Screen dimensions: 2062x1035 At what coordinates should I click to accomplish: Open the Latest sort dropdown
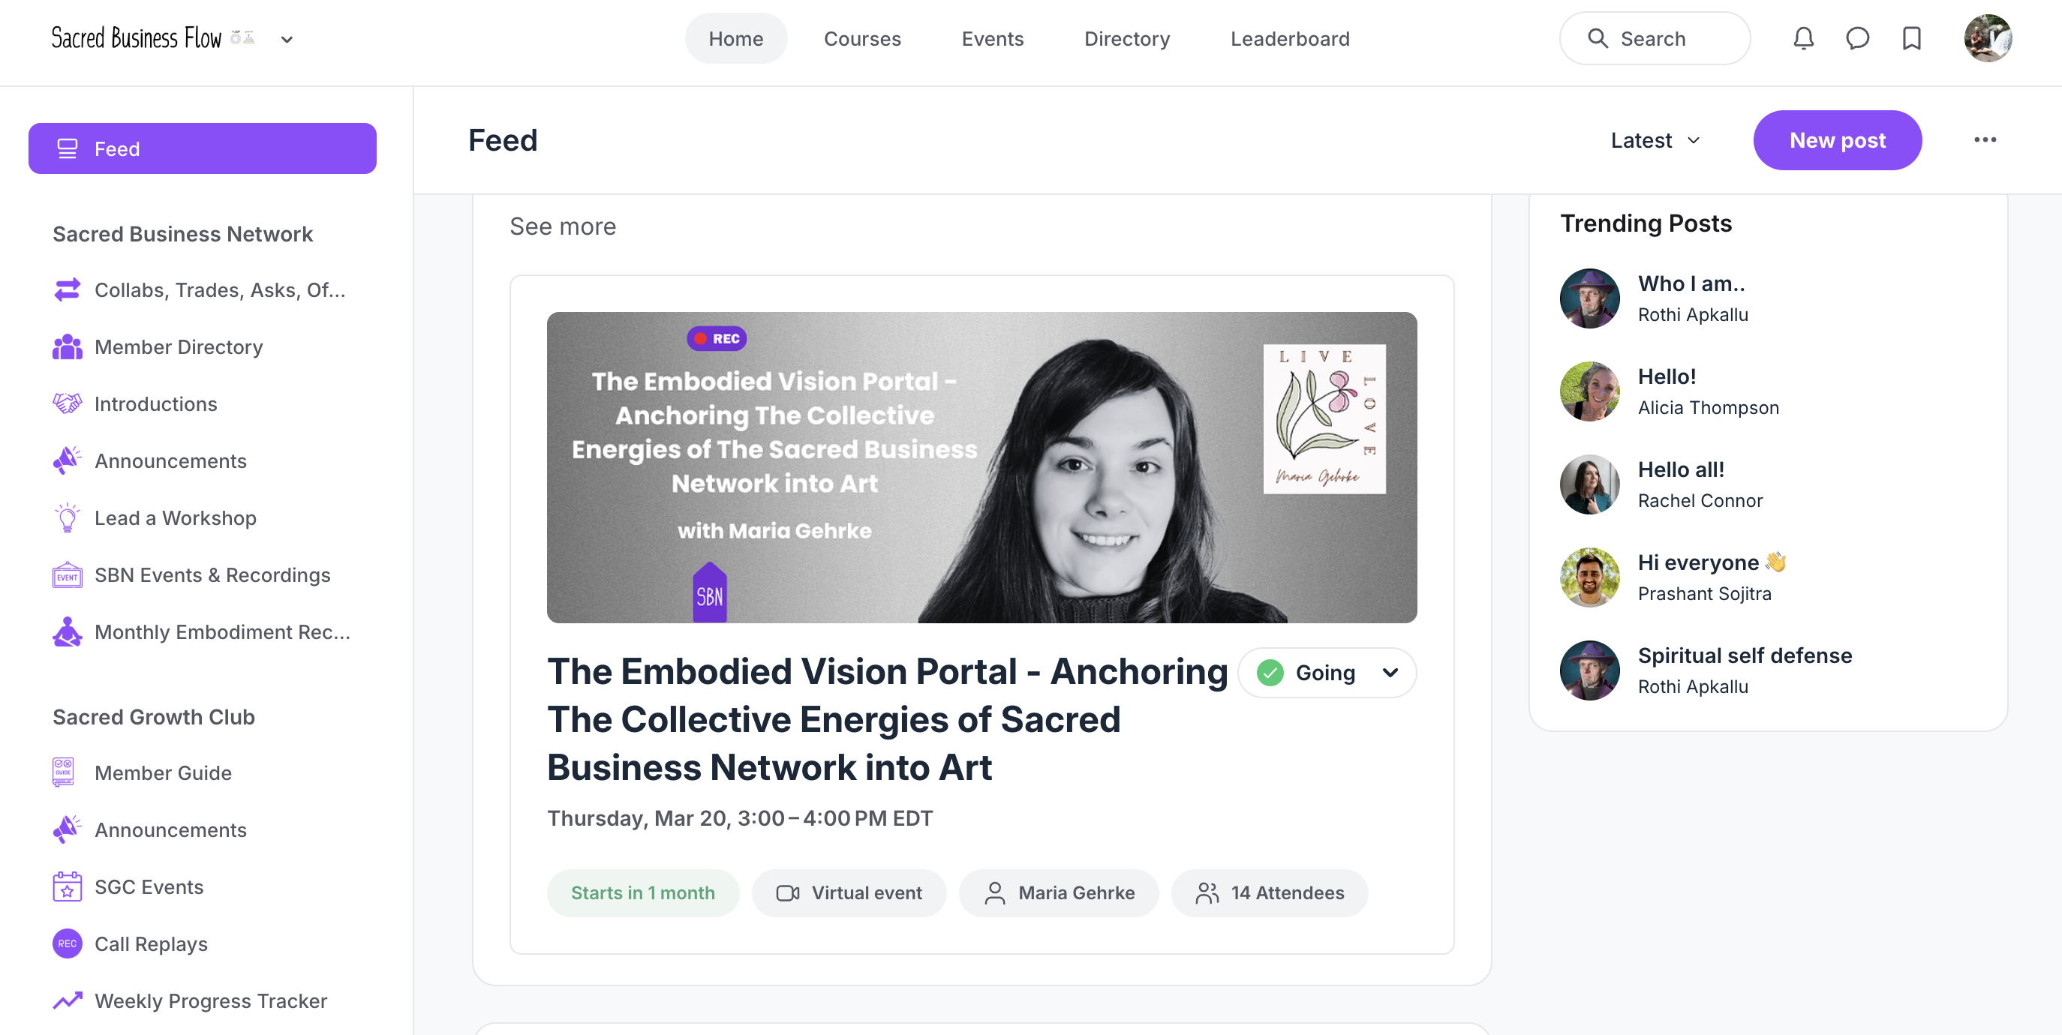click(x=1655, y=141)
